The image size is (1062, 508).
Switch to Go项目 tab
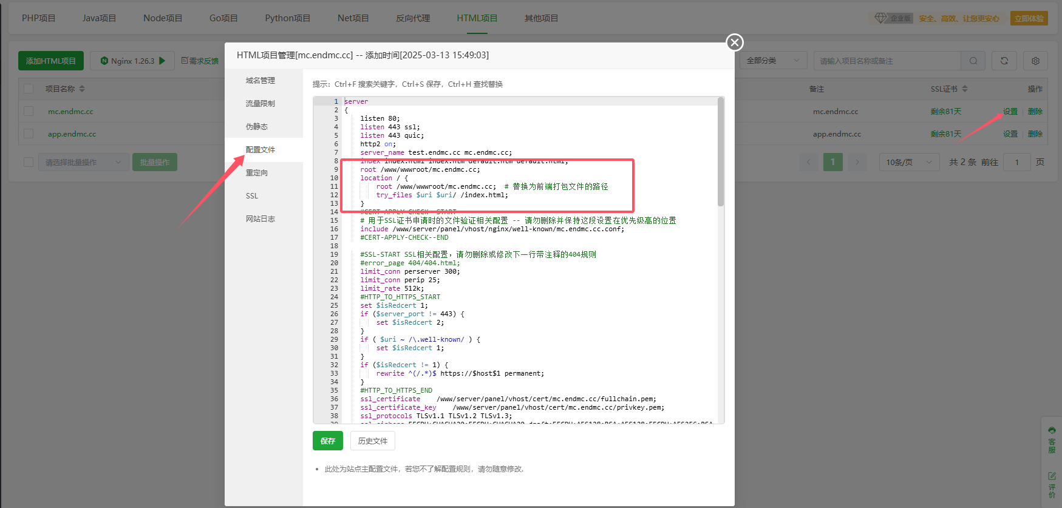pos(223,18)
